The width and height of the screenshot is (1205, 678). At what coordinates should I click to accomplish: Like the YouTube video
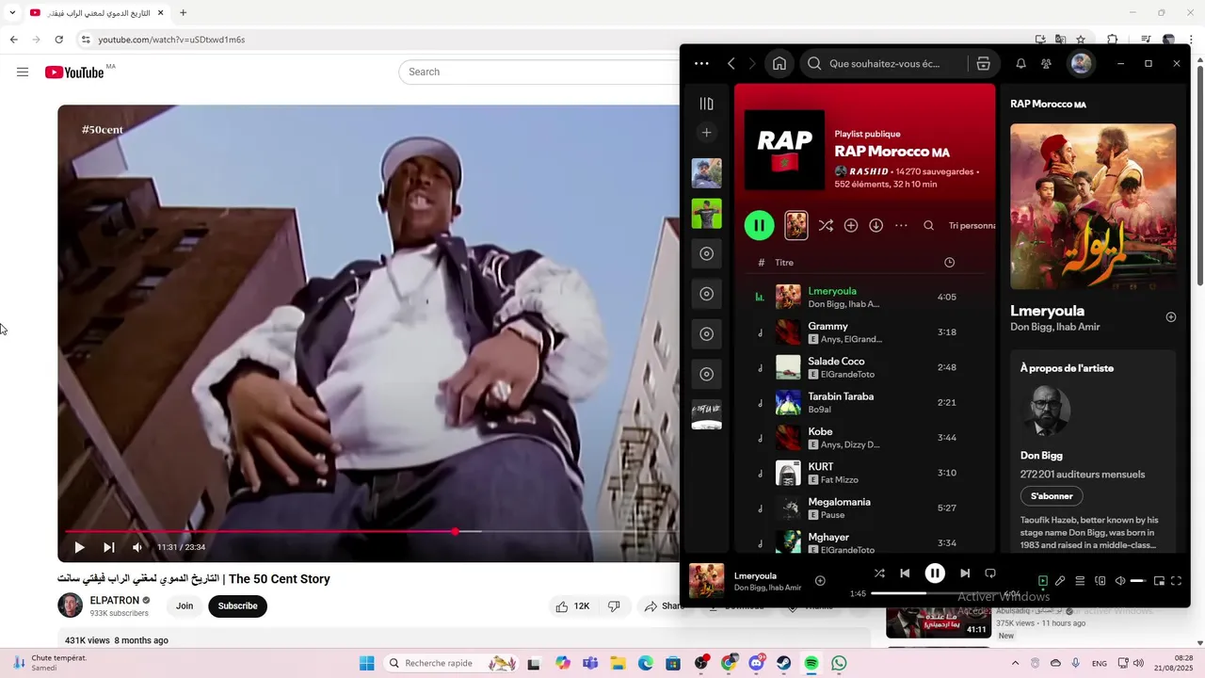click(572, 606)
